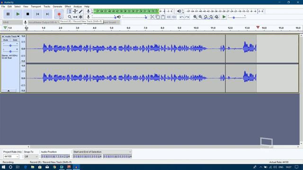The width and height of the screenshot is (303, 170).
Task: Click the Zoom Toggle icon
Action: tap(217, 17)
